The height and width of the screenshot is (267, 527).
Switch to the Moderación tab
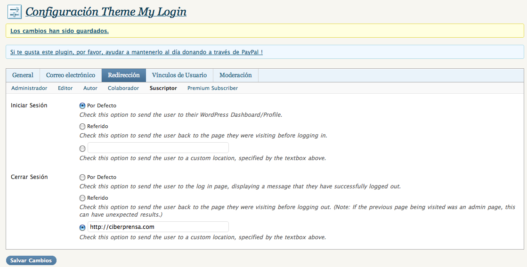click(235, 75)
